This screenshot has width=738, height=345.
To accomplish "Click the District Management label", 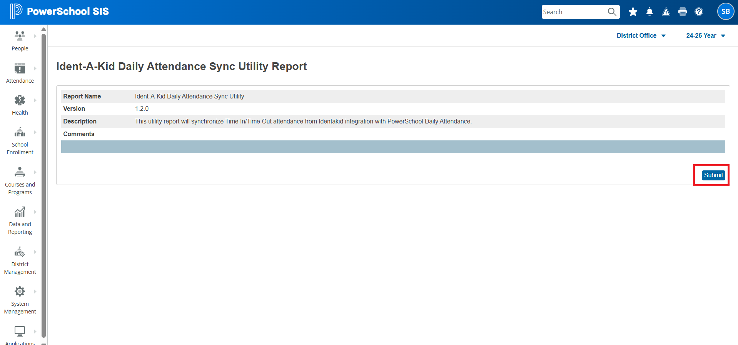I will pyautogui.click(x=20, y=268).
